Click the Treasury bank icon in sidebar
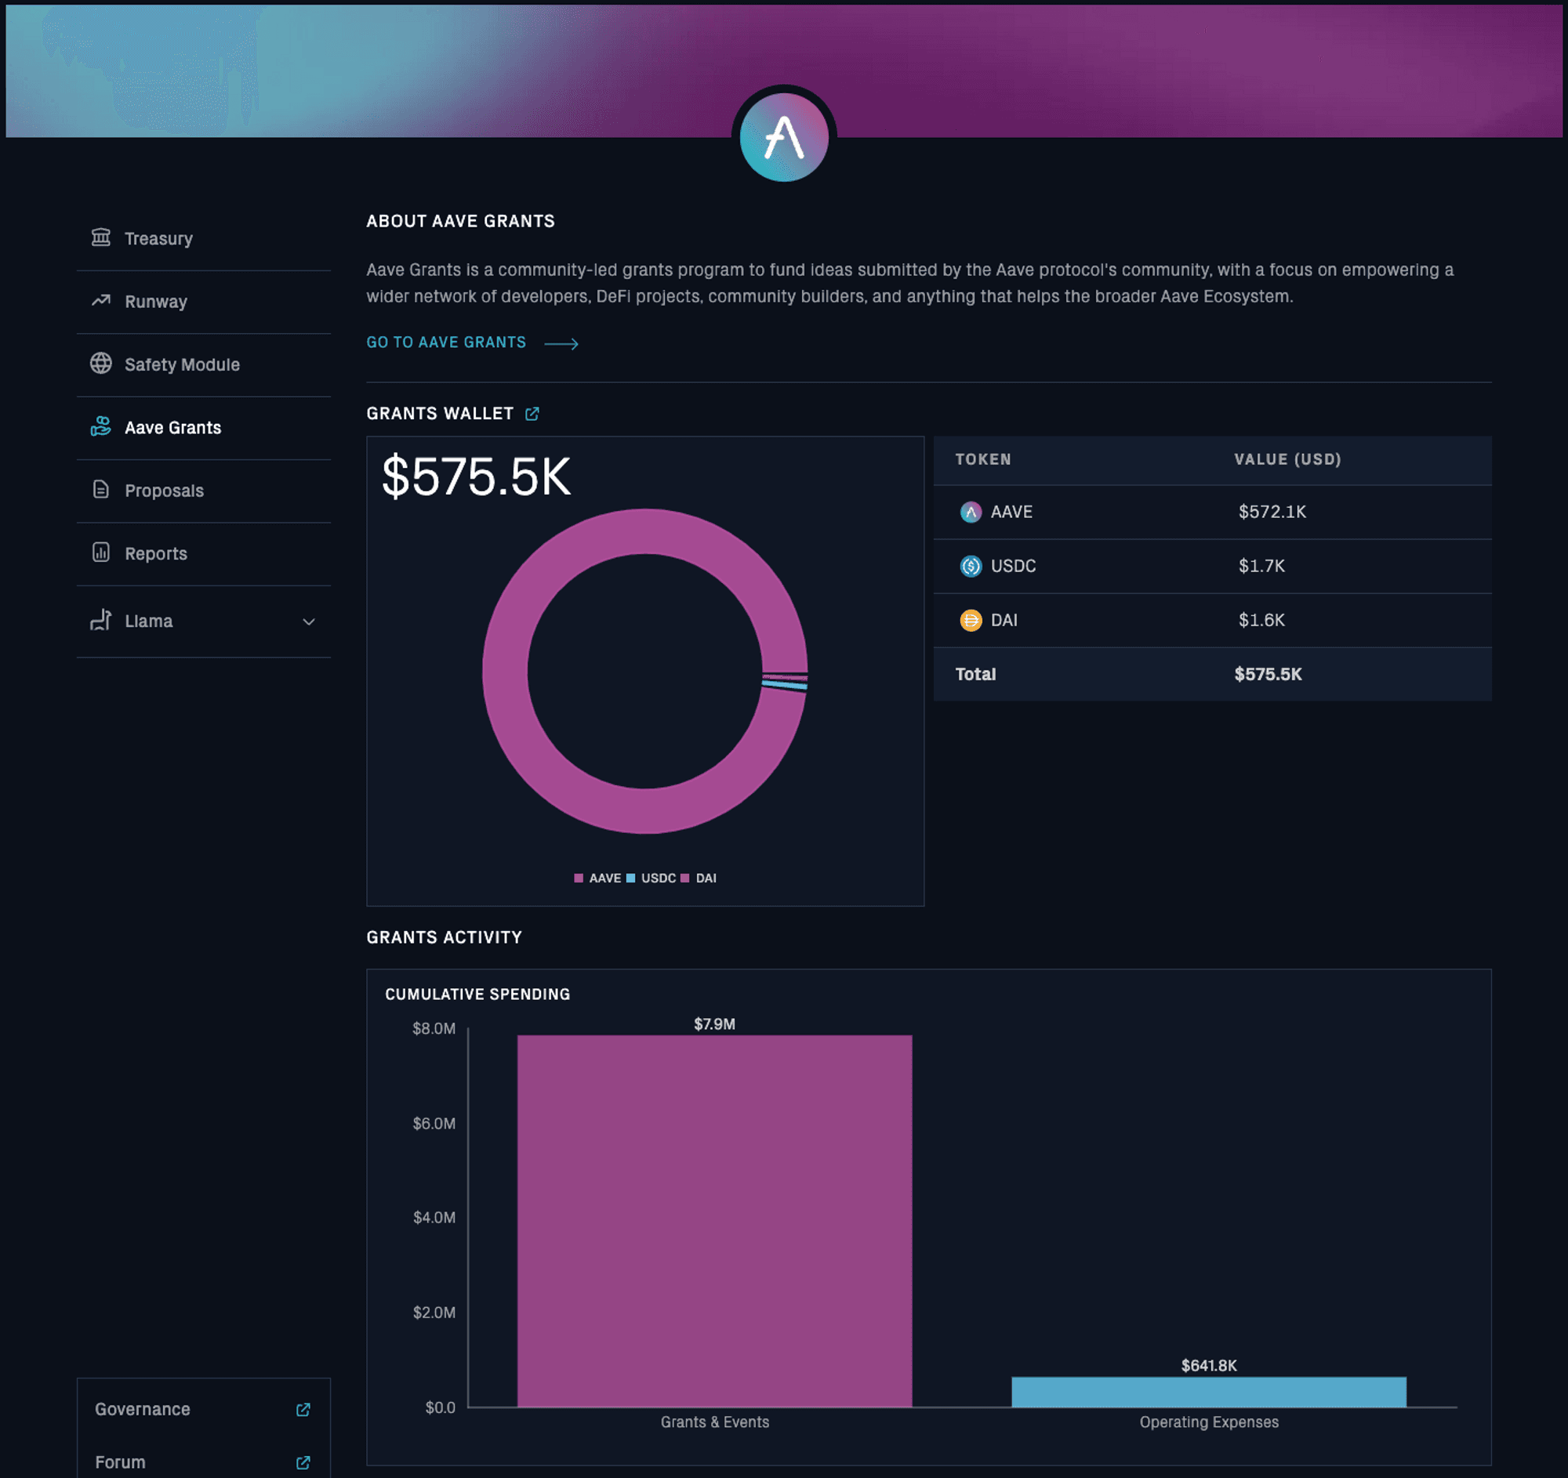Viewport: 1568px width, 1478px height. (101, 237)
